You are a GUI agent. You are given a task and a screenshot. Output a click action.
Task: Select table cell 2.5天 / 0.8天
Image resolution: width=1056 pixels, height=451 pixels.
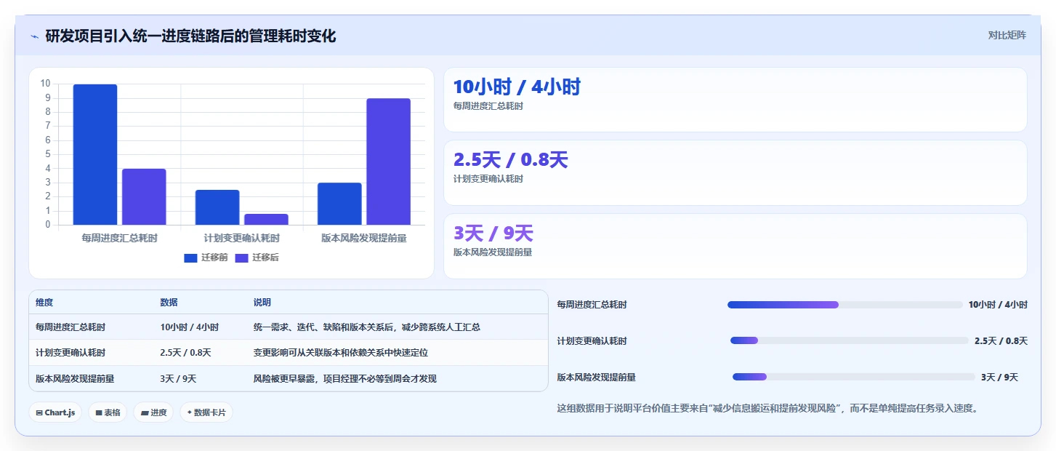[x=185, y=353]
